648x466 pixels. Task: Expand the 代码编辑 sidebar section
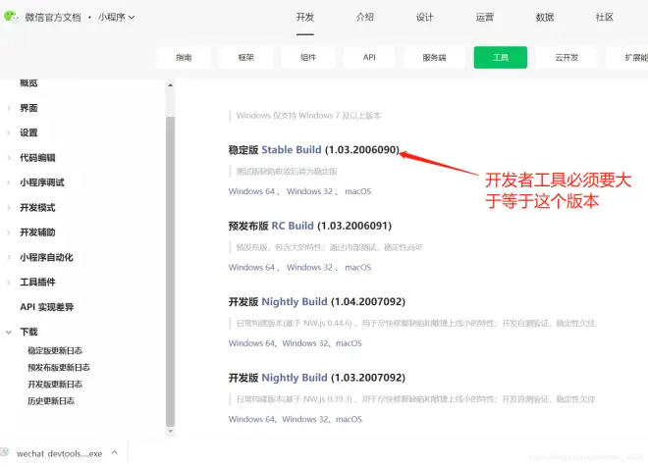pos(9,157)
